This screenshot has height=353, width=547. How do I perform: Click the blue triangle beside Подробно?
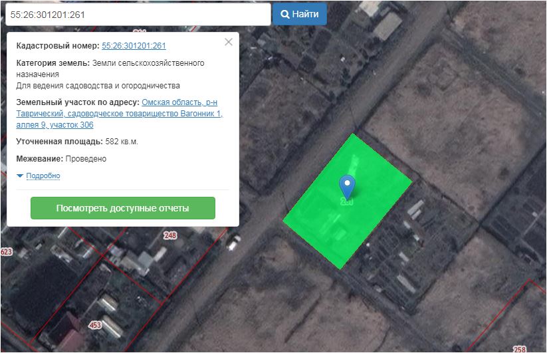pos(21,176)
